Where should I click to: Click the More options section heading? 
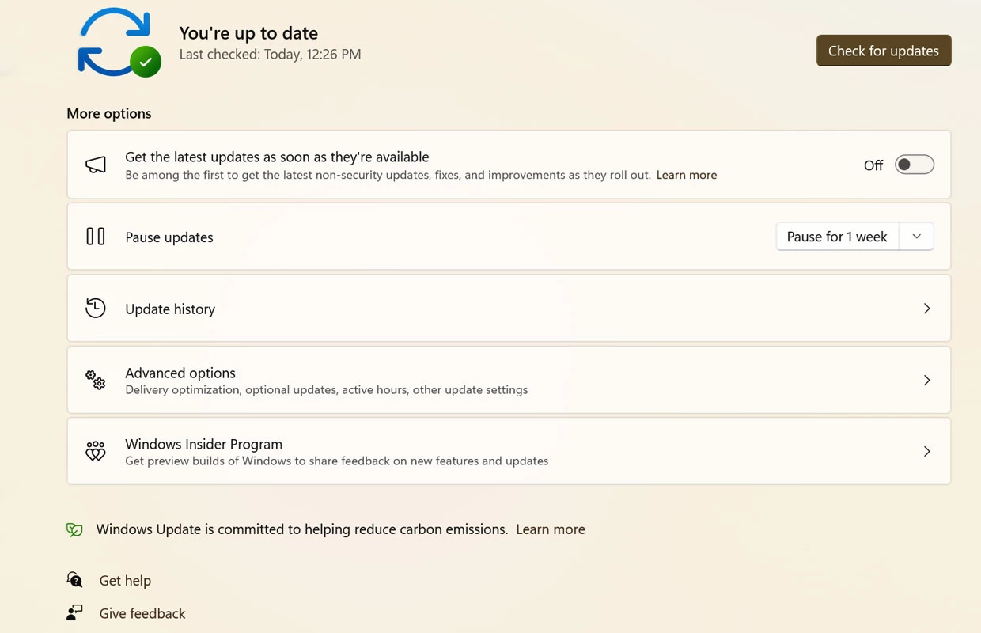coord(109,113)
